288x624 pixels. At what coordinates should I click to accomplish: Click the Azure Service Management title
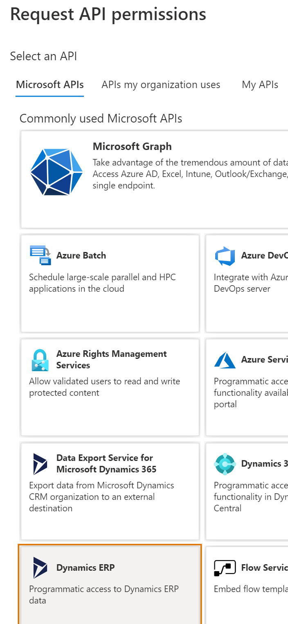tap(264, 359)
